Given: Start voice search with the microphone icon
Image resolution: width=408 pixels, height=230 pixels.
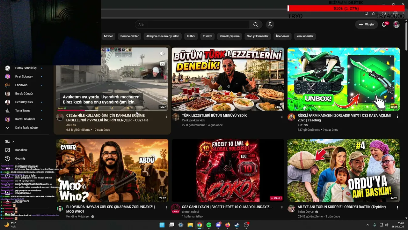Looking at the screenshot, I should pos(270,25).
